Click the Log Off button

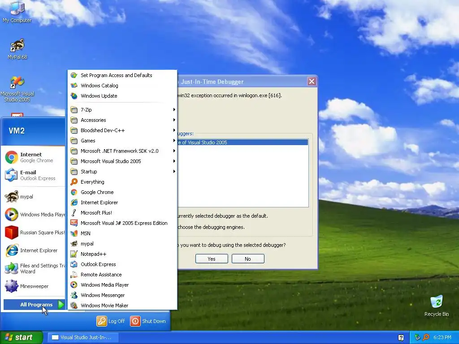pyautogui.click(x=111, y=321)
